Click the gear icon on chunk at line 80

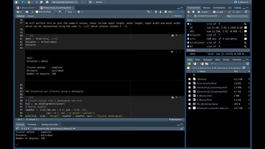173,36
